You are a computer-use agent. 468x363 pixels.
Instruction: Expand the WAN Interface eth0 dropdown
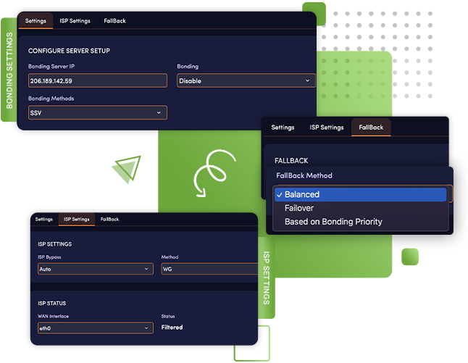click(x=95, y=327)
